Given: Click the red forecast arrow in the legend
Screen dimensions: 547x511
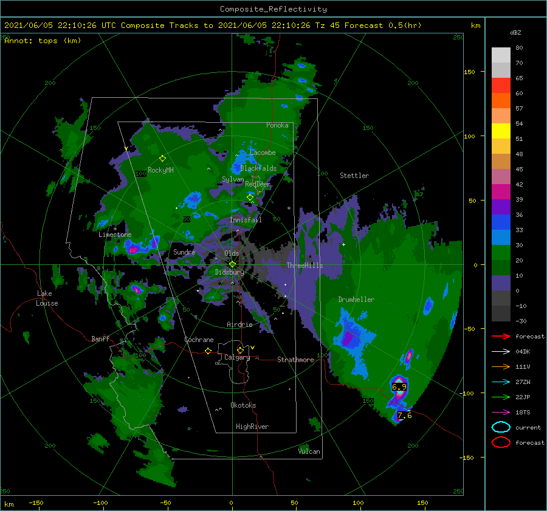Looking at the screenshot, I should tap(501, 336).
